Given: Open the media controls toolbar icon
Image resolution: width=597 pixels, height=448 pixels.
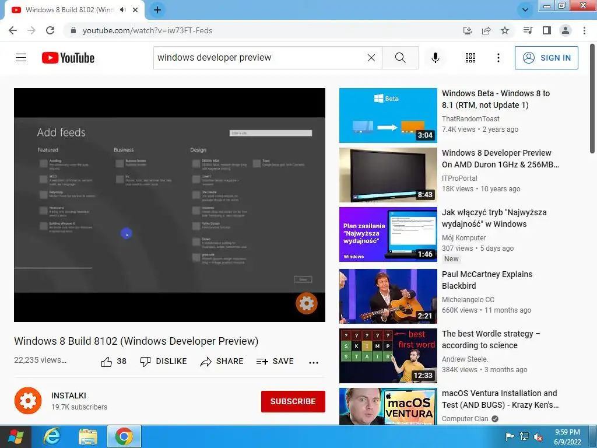Looking at the screenshot, I should (528, 30).
